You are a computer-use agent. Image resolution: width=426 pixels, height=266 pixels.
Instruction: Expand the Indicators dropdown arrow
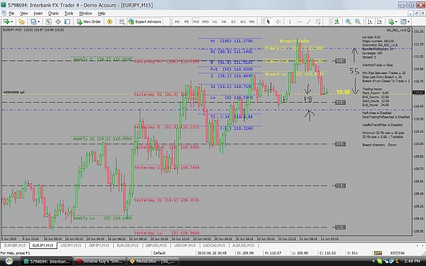coord(396,22)
